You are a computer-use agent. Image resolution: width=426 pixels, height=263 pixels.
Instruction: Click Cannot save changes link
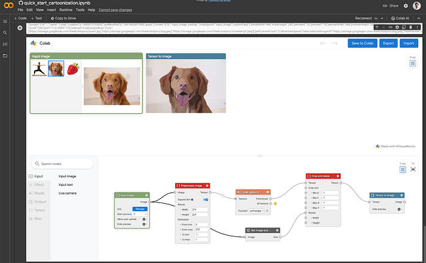click(x=115, y=10)
